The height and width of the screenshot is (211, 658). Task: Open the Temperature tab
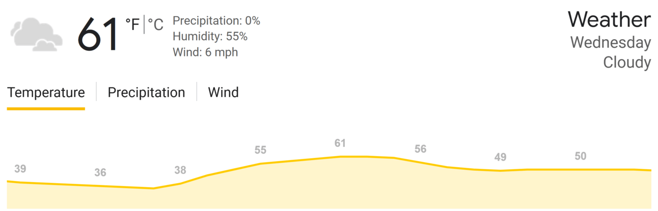[46, 93]
